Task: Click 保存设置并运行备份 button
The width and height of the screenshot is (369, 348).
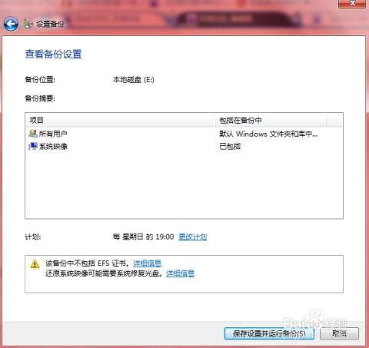Action: (269, 333)
